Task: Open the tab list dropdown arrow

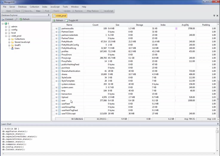Action: (214, 16)
